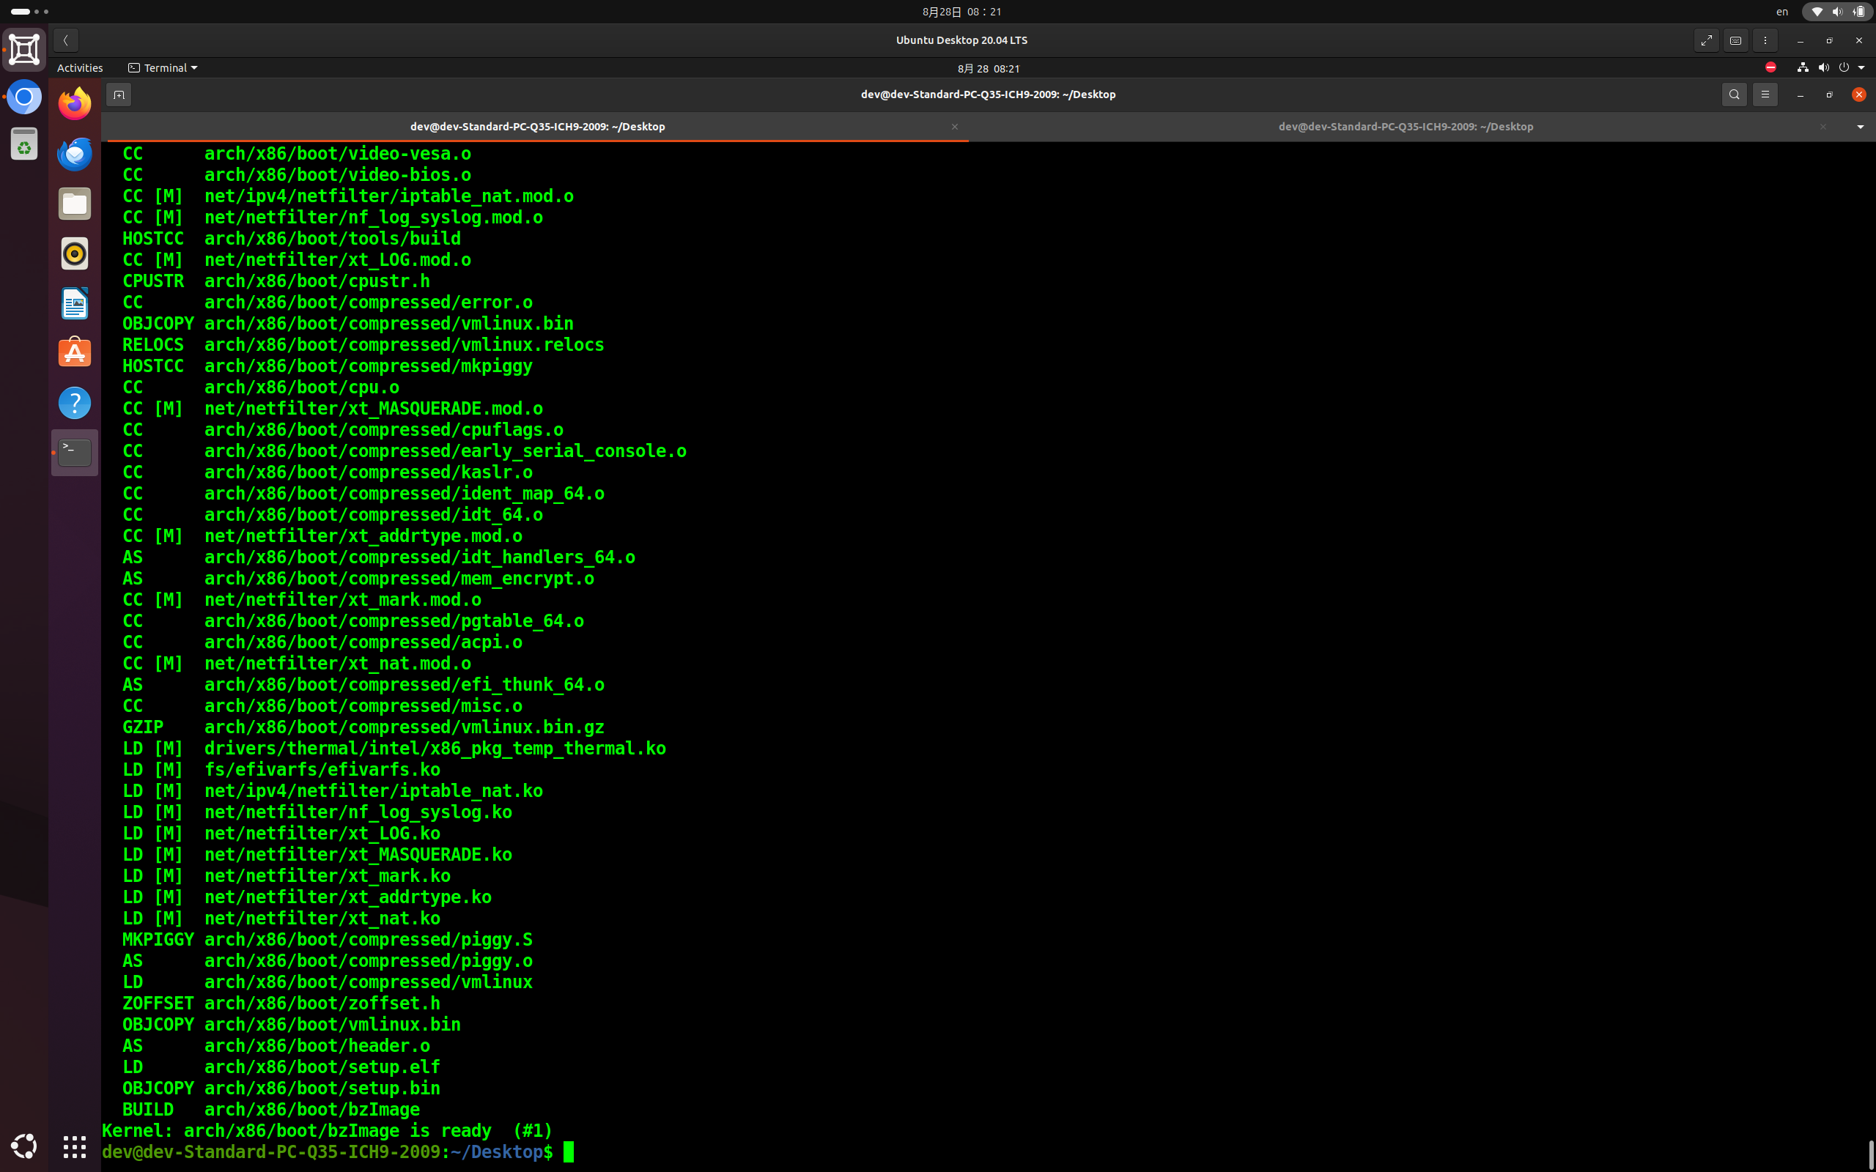Open a new terminal tab
This screenshot has width=1876, height=1172.
click(119, 94)
